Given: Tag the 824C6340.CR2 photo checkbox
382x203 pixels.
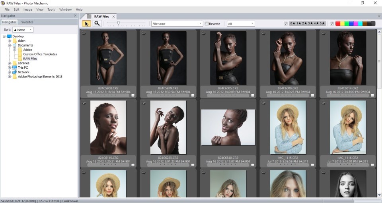Looking at the screenshot, I should [253, 165].
